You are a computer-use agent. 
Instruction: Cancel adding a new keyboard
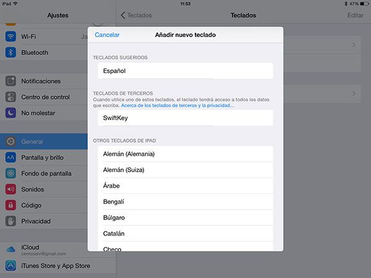coord(107,35)
